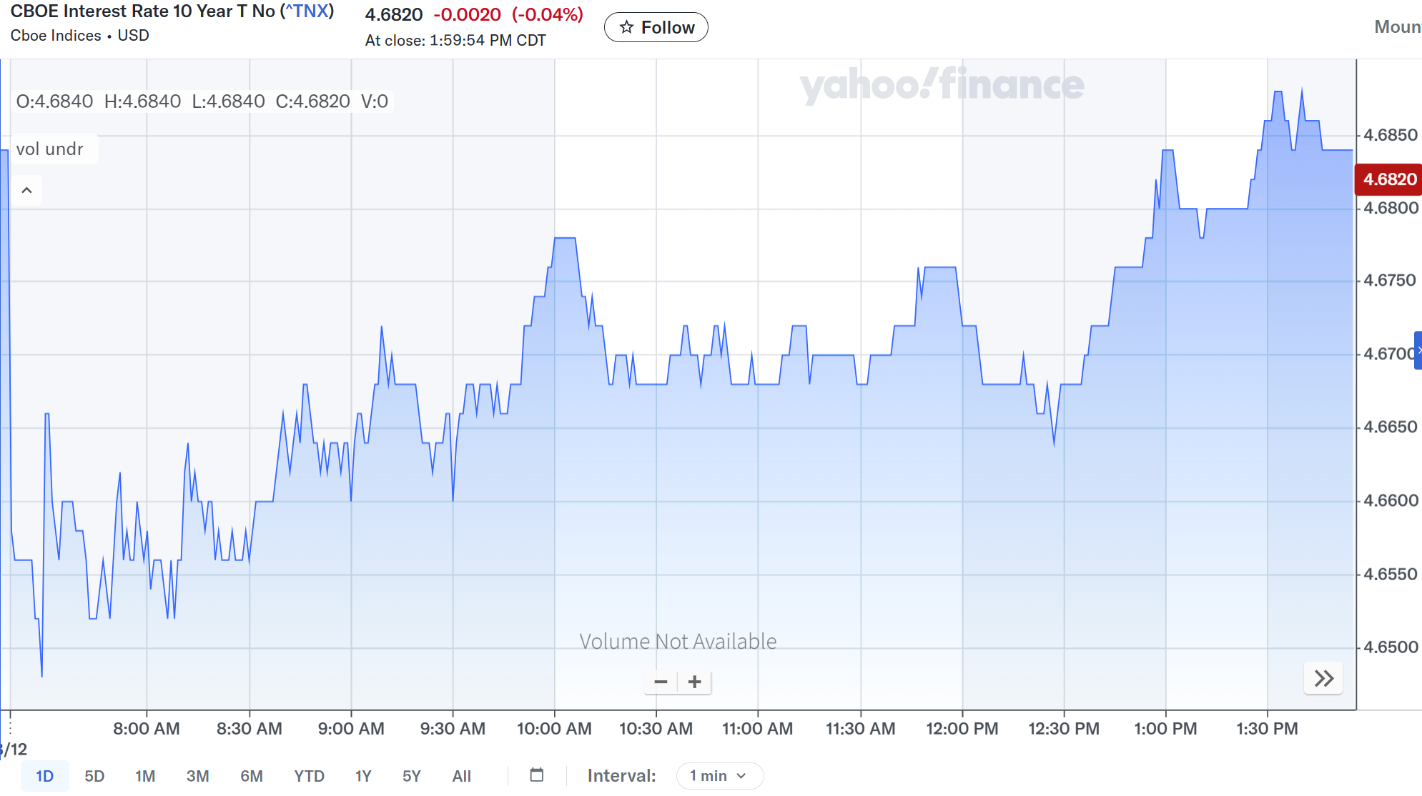
Task: Open the Mountain chart type menu
Action: 1398,27
